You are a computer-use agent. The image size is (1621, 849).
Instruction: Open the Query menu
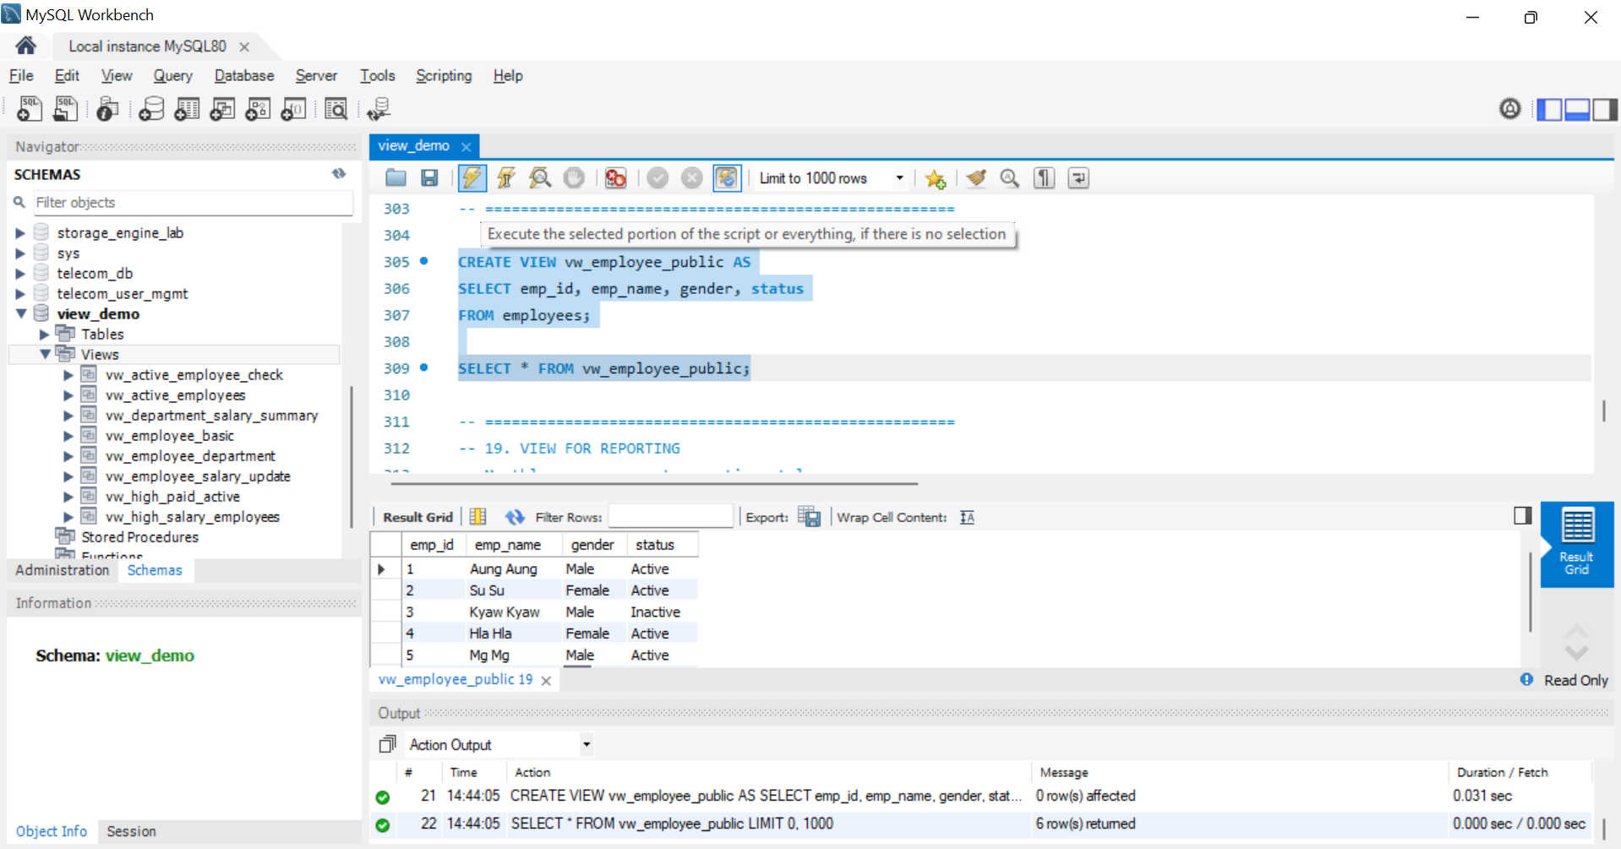pyautogui.click(x=172, y=75)
